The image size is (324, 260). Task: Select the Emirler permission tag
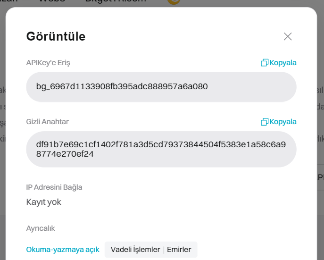click(x=179, y=250)
